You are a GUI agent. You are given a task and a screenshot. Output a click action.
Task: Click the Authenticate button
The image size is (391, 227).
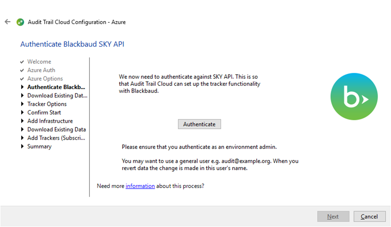click(199, 124)
